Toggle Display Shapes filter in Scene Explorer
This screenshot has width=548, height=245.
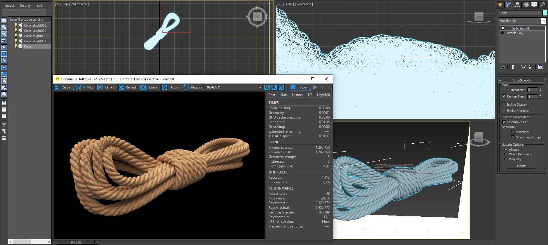[x=4, y=27]
